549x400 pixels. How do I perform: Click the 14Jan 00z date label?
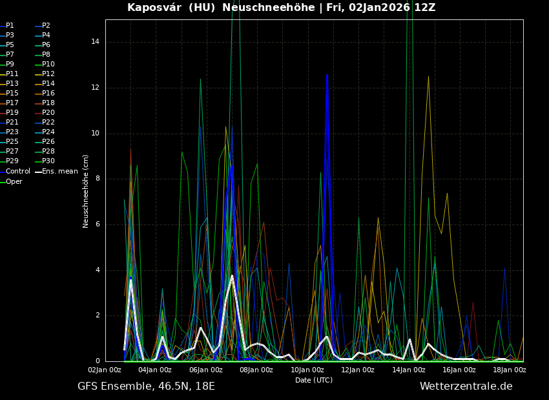coord(409,370)
